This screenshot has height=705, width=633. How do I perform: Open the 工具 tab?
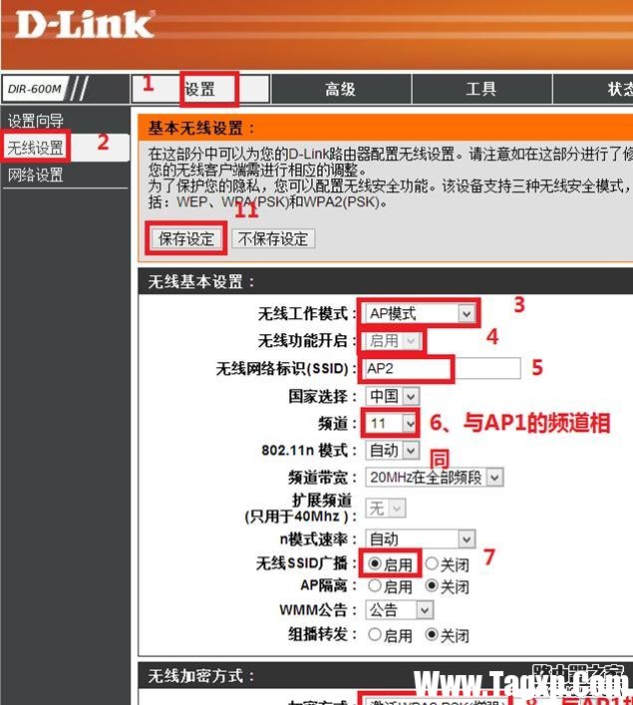point(481,89)
